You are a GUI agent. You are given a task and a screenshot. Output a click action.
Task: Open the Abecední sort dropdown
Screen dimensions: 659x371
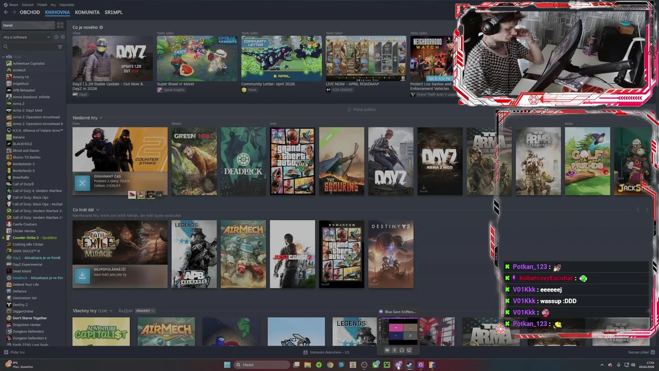tap(145, 311)
